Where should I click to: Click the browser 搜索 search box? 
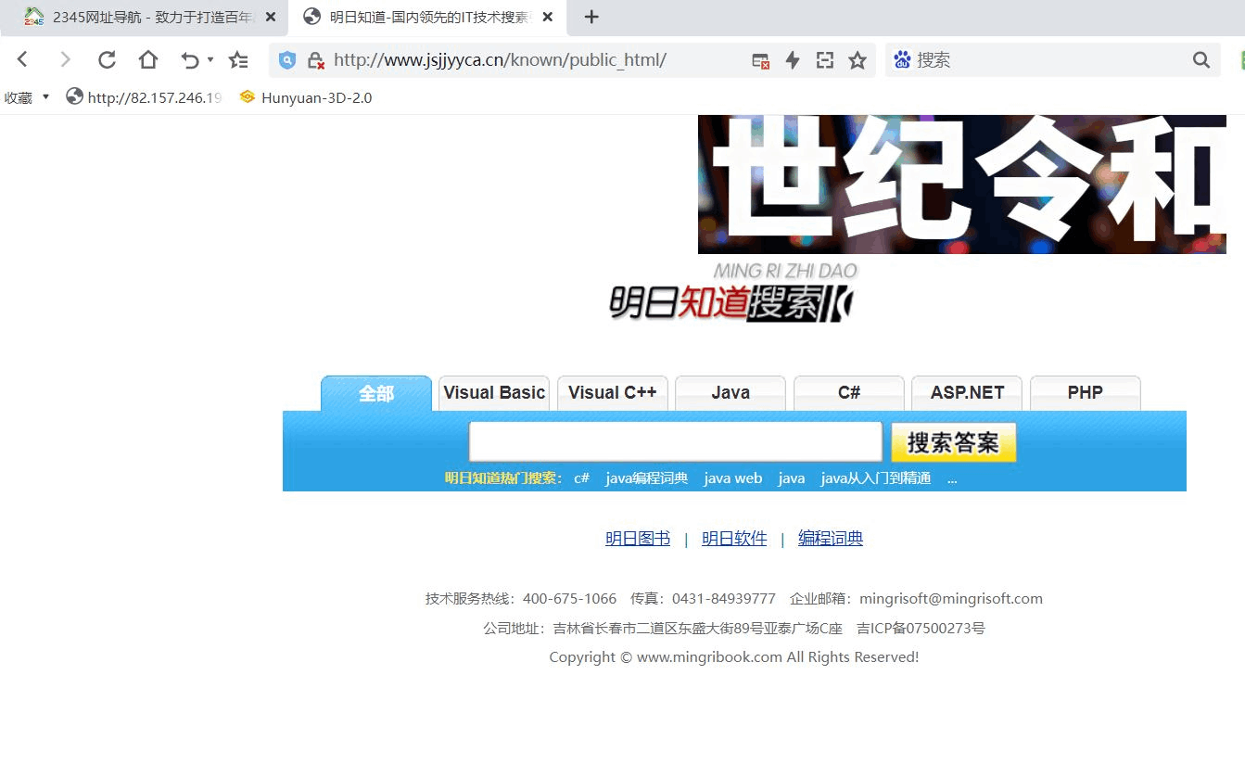click(x=1052, y=60)
